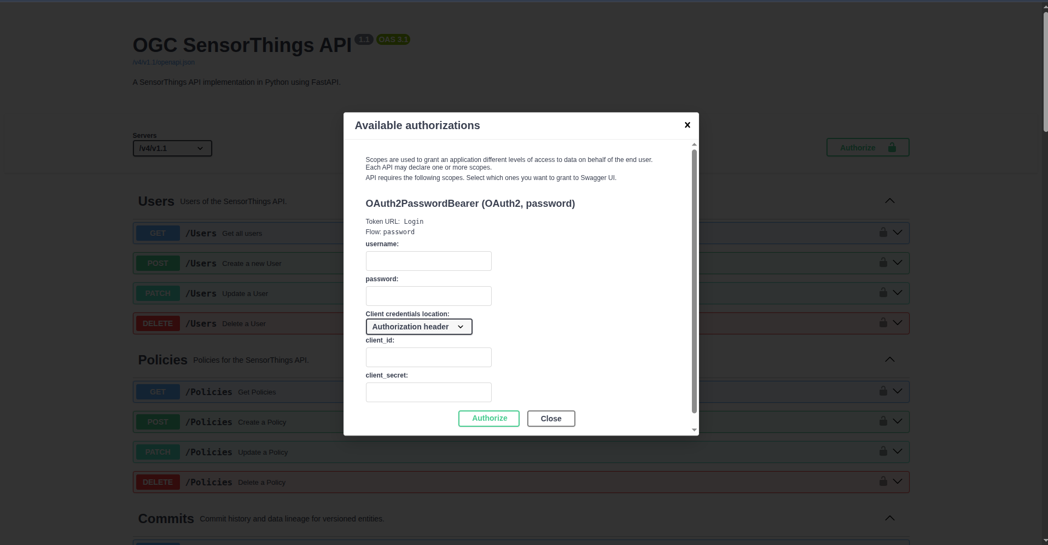
Task: Expand the GET /Policies operation chevron
Action: pyautogui.click(x=898, y=391)
